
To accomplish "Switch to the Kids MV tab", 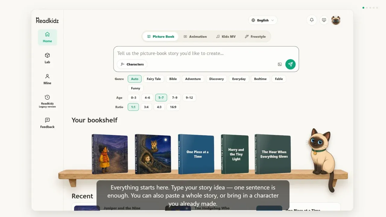I will point(226,36).
